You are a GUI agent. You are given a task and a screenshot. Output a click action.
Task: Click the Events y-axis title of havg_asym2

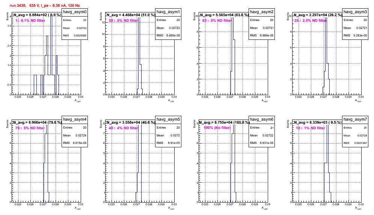195,16
